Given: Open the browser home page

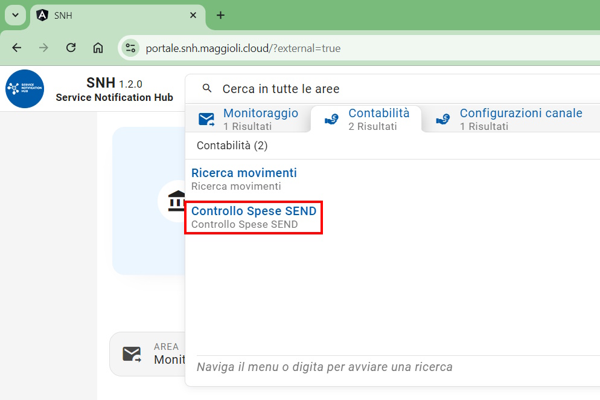Looking at the screenshot, I should point(98,48).
